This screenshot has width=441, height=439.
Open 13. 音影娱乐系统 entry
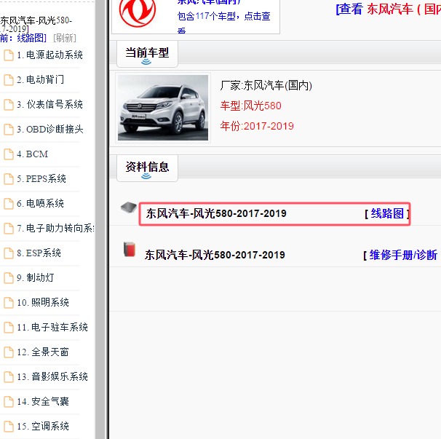[x=52, y=377]
